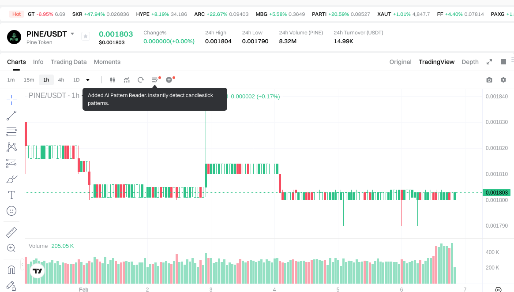Screen dimensions: 514x292
Task: Expand the PINE/USDT pair dropdown
Action: pos(72,34)
